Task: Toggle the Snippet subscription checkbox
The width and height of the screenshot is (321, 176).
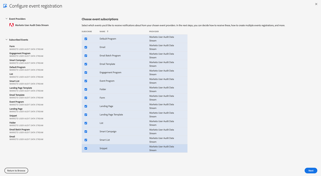Action: [86, 148]
